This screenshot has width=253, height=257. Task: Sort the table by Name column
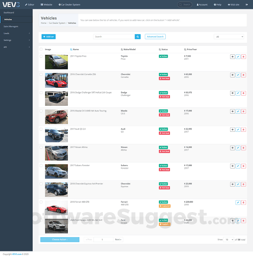pyautogui.click(x=74, y=49)
